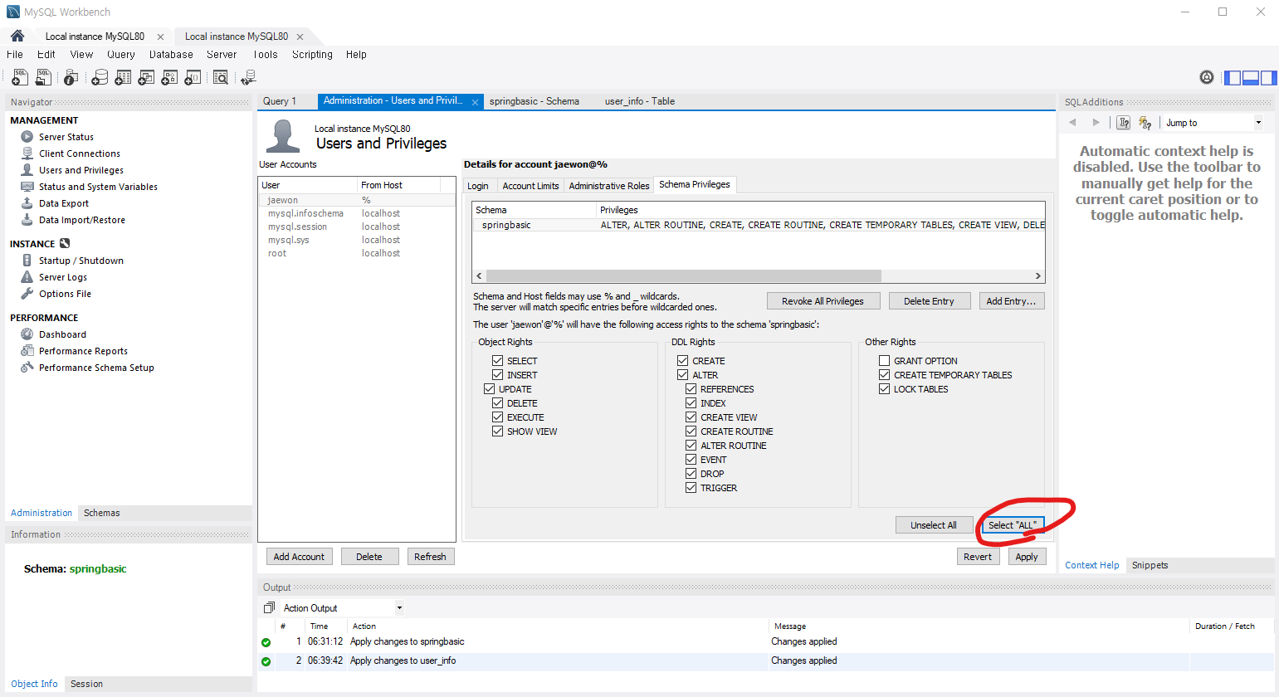Uncheck the SELECT object right

498,361
